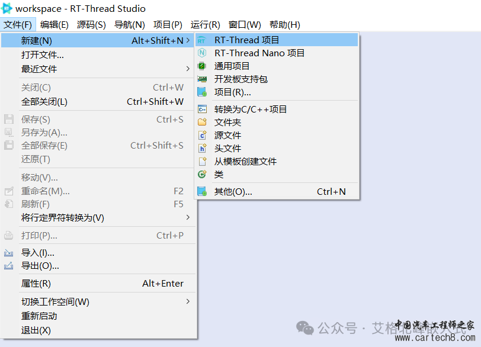Select 通用项目 in New submenu
This screenshot has height=347, width=481.
tap(277, 66)
